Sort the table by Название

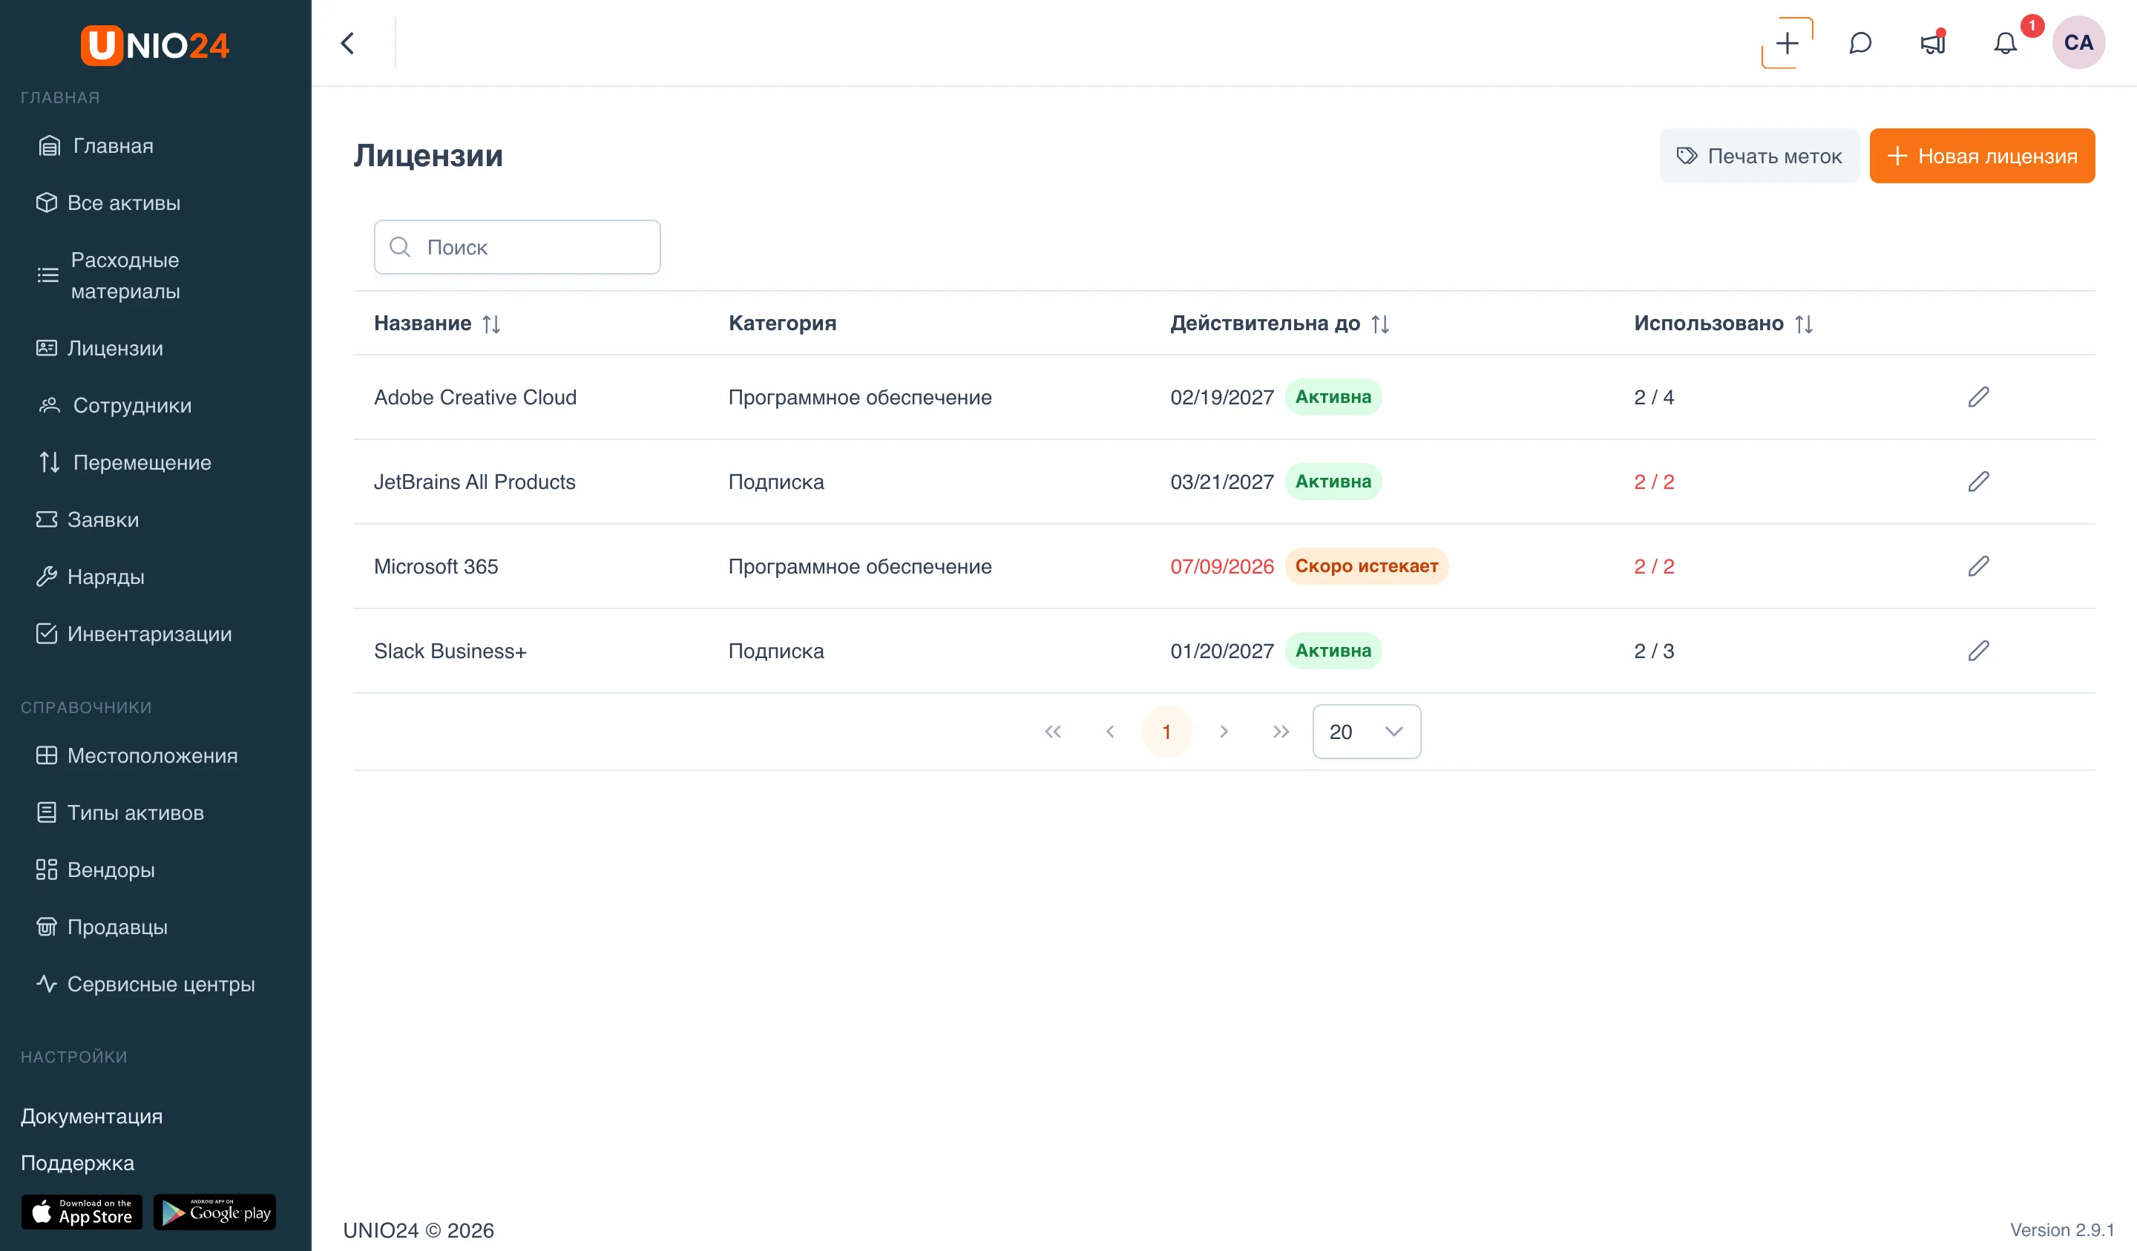coord(491,324)
